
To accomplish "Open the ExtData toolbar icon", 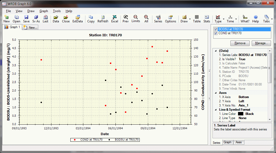I will (78, 19).
